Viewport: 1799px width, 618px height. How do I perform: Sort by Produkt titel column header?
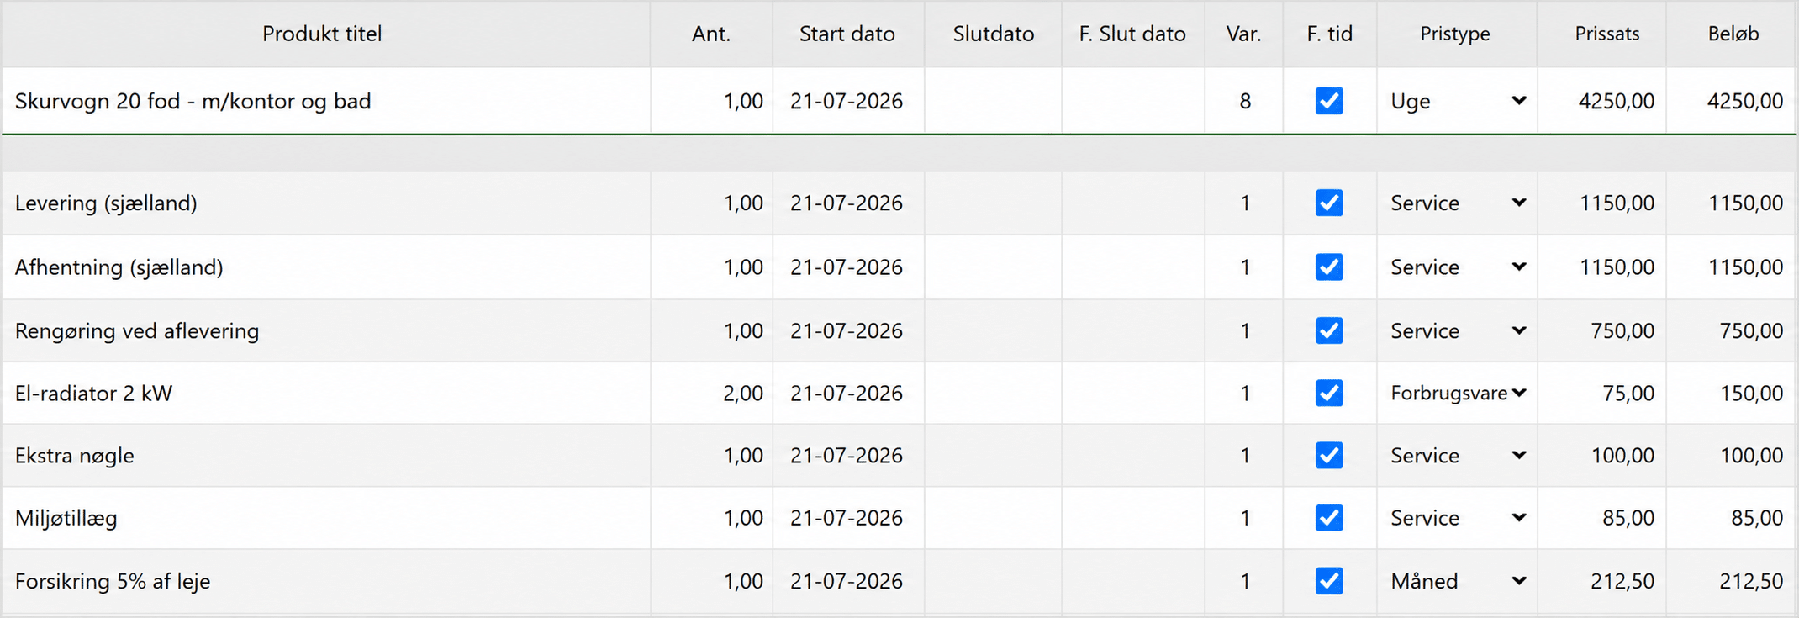tap(322, 34)
